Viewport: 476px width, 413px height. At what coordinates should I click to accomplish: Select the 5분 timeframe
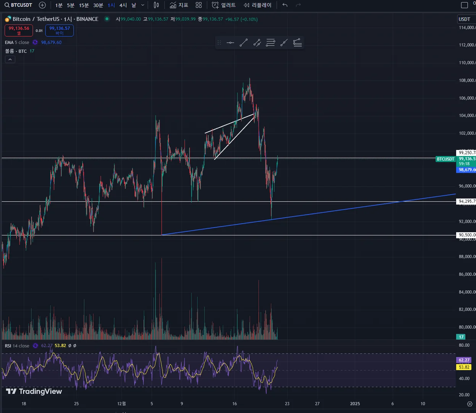coord(71,5)
